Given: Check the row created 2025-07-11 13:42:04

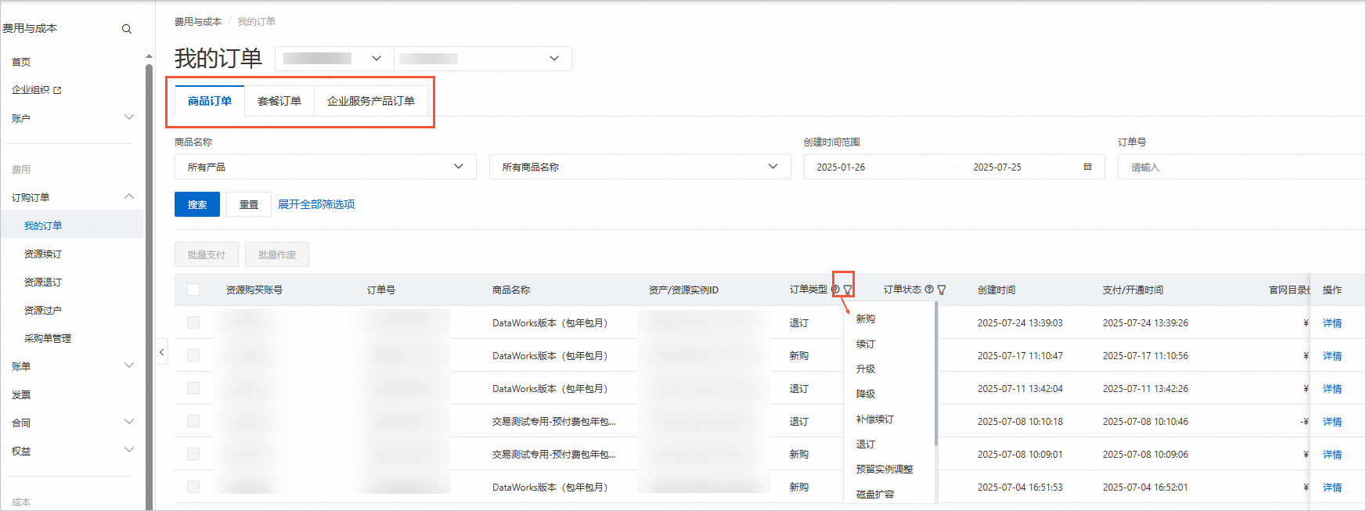Looking at the screenshot, I should tap(193, 388).
